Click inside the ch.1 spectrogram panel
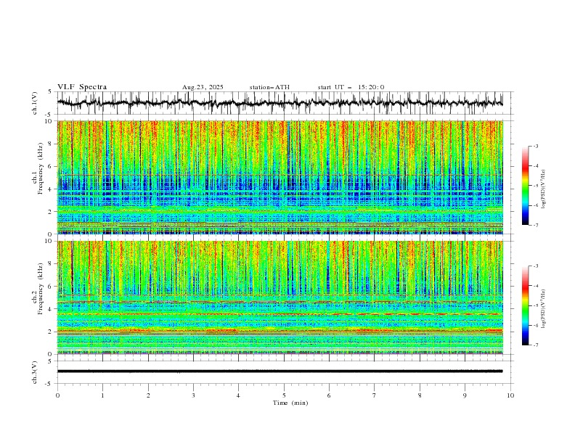The image size is (575, 444). (280, 177)
